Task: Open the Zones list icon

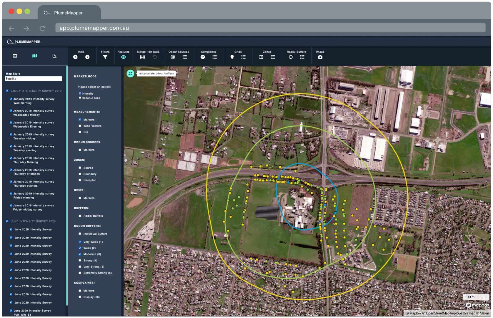Action: (273, 57)
